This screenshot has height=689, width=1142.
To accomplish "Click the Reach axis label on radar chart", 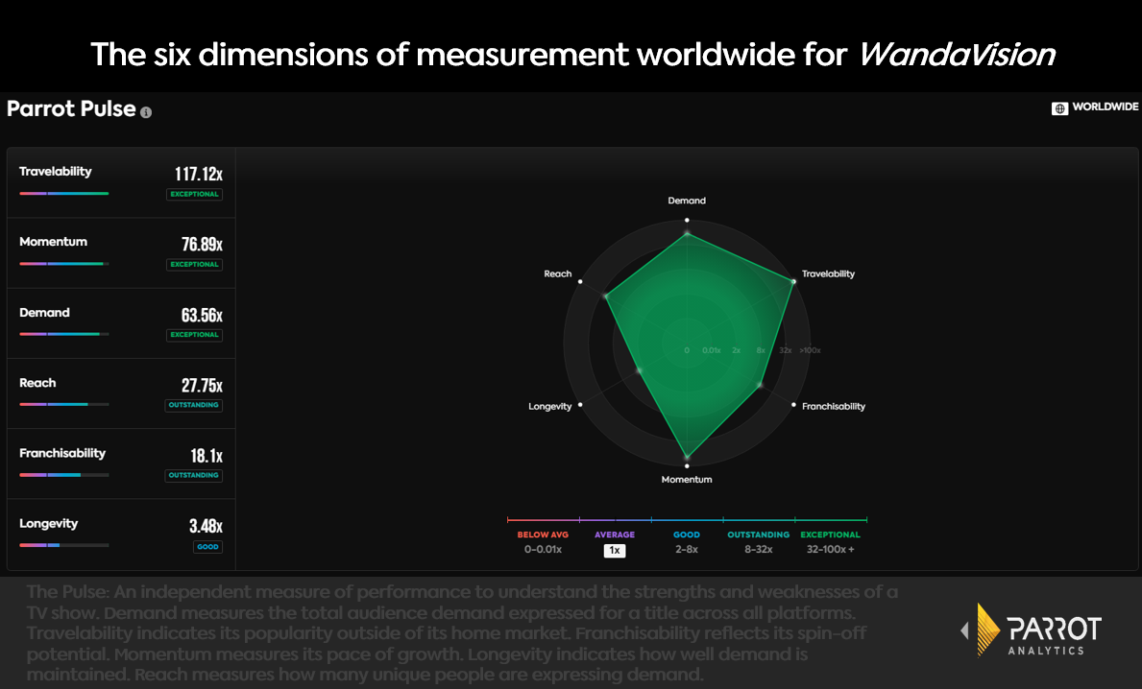I will coord(558,274).
